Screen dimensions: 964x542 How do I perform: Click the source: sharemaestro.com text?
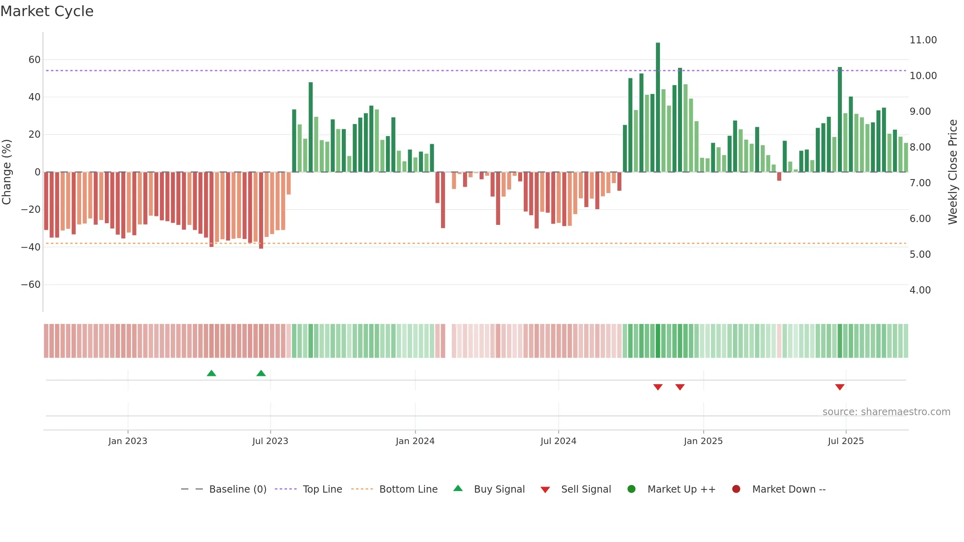click(x=886, y=412)
